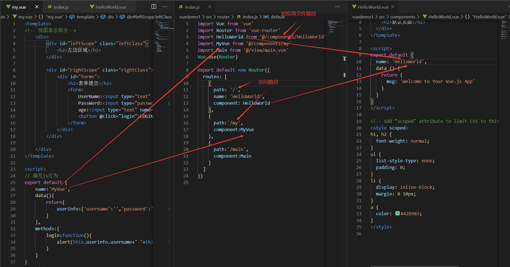Click the vertical scrollbar of middle editor
Screen dimensions: 510x267
[x=345, y=143]
